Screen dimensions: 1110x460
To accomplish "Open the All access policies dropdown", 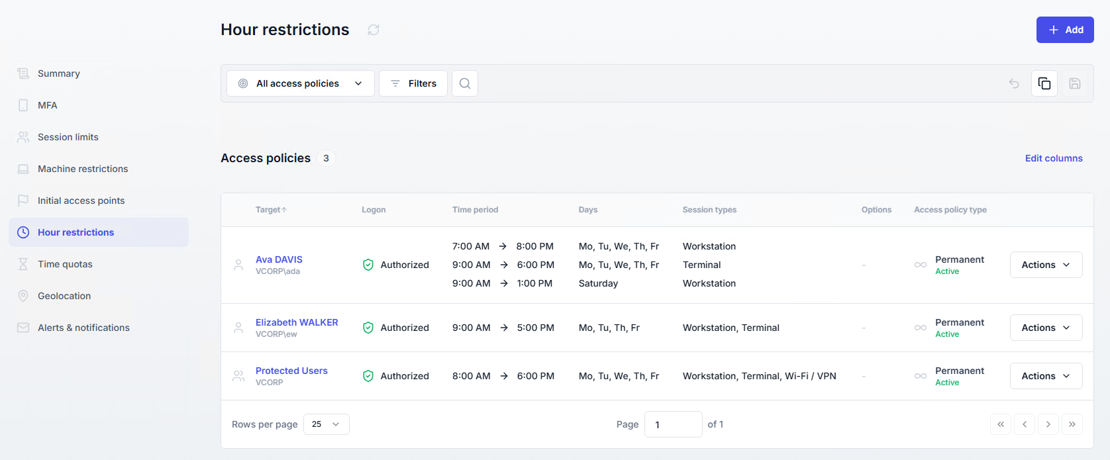I will 301,83.
